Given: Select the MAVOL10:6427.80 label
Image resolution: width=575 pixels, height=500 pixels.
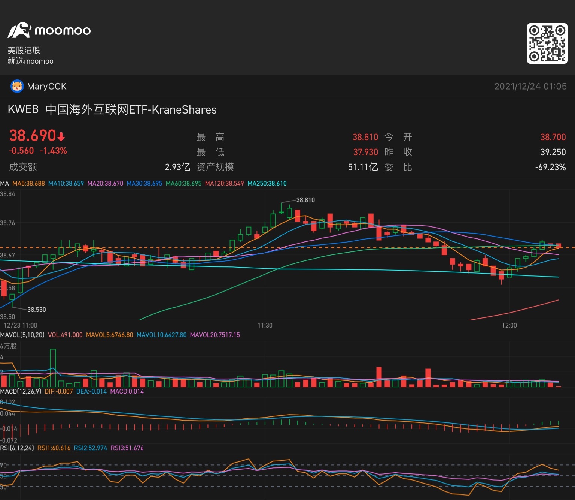Looking at the screenshot, I should pyautogui.click(x=161, y=335).
